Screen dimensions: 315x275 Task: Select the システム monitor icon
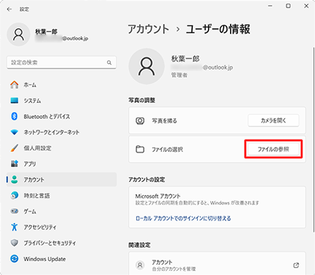[14, 100]
